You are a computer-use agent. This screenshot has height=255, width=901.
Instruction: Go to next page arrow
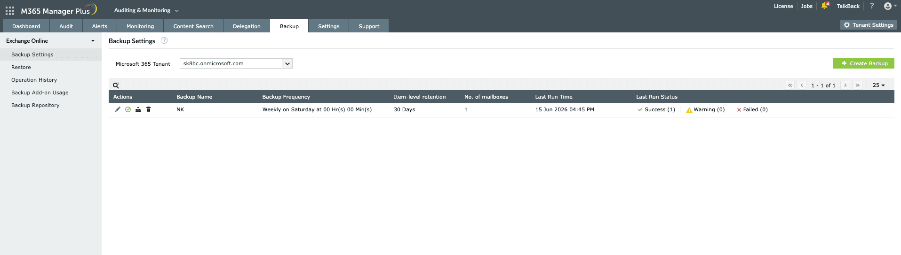coord(845,85)
